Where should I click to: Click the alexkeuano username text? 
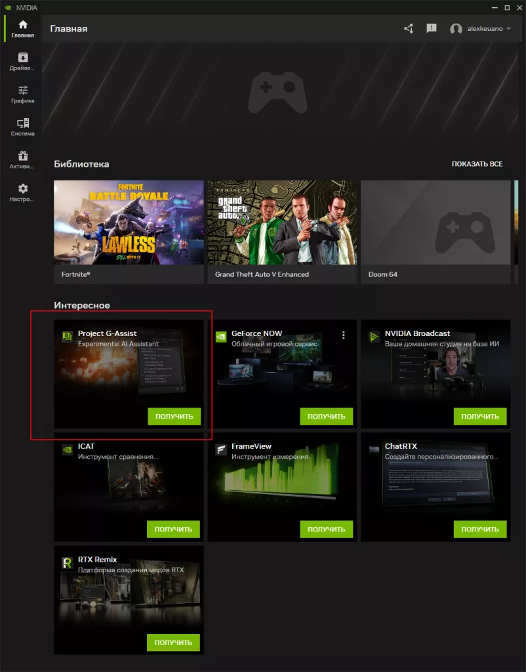pos(485,29)
